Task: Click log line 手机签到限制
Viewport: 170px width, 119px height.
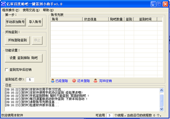Action: point(47,96)
